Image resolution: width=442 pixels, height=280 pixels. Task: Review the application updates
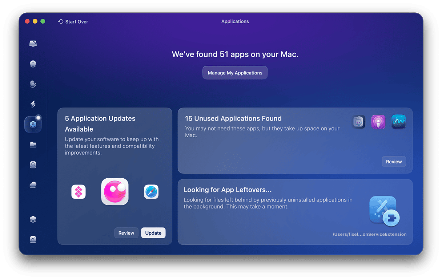pyautogui.click(x=126, y=233)
